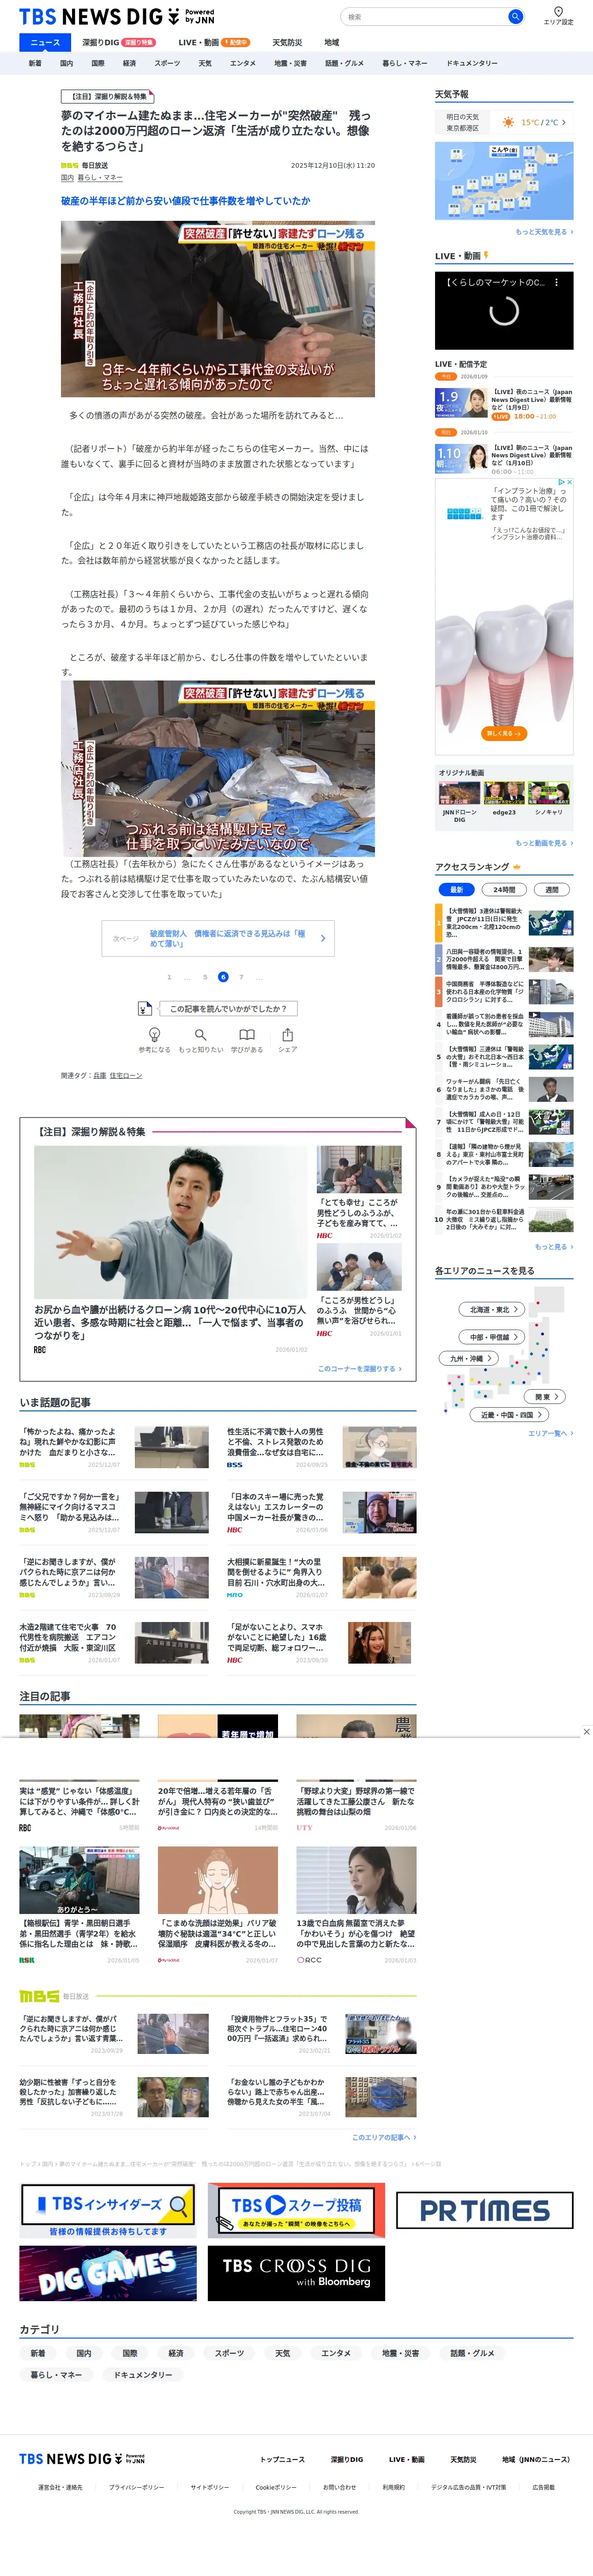Open the エリア設定 location pin
The image size is (593, 2576).
(x=558, y=16)
